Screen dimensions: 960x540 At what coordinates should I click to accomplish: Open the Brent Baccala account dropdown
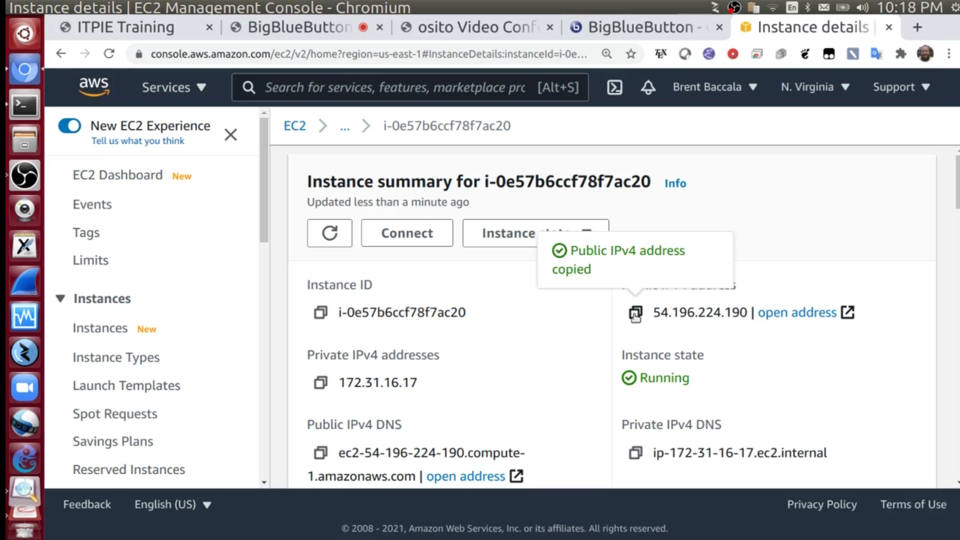[x=713, y=86]
